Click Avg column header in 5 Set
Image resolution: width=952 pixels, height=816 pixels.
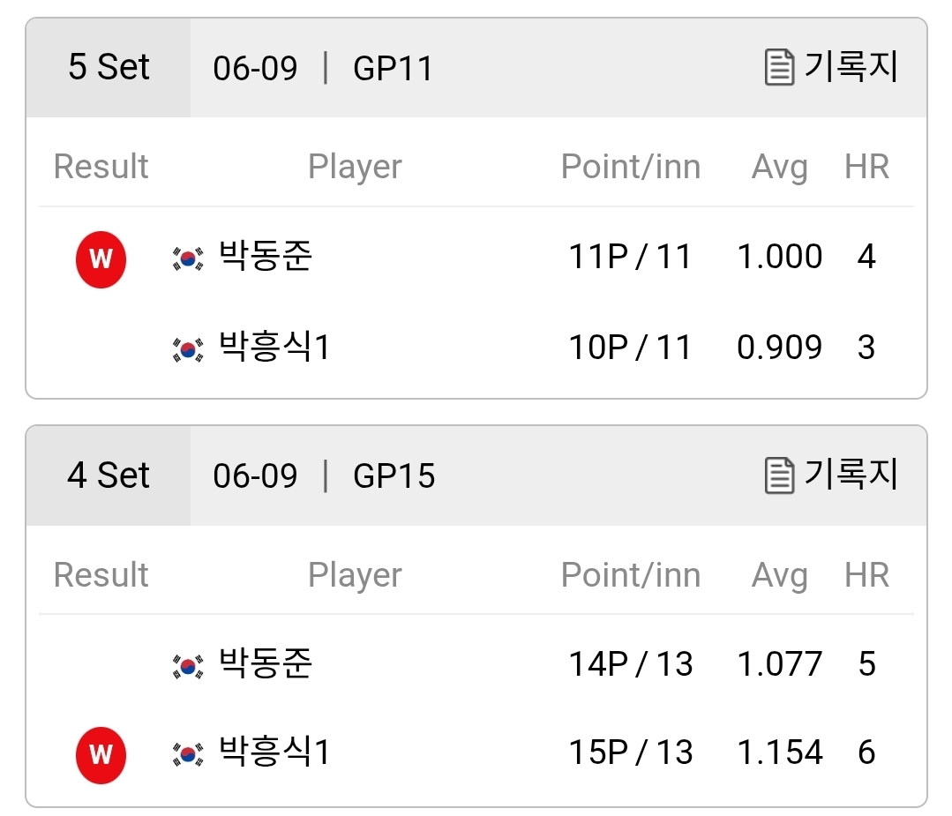780,167
